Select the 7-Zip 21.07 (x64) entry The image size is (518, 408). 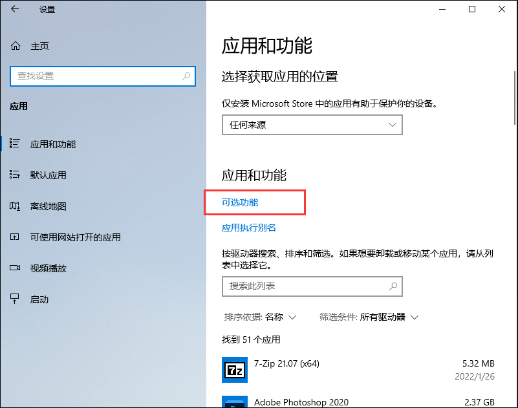358,370
